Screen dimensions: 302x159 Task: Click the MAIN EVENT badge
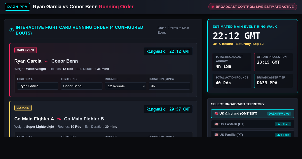coord(25,50)
